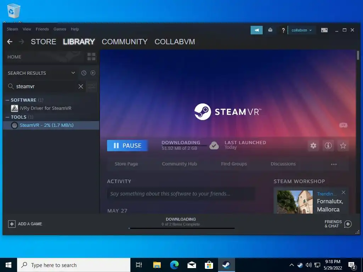The image size is (363, 272).
Task: Click the cloud sync status icon
Action: click(x=214, y=146)
